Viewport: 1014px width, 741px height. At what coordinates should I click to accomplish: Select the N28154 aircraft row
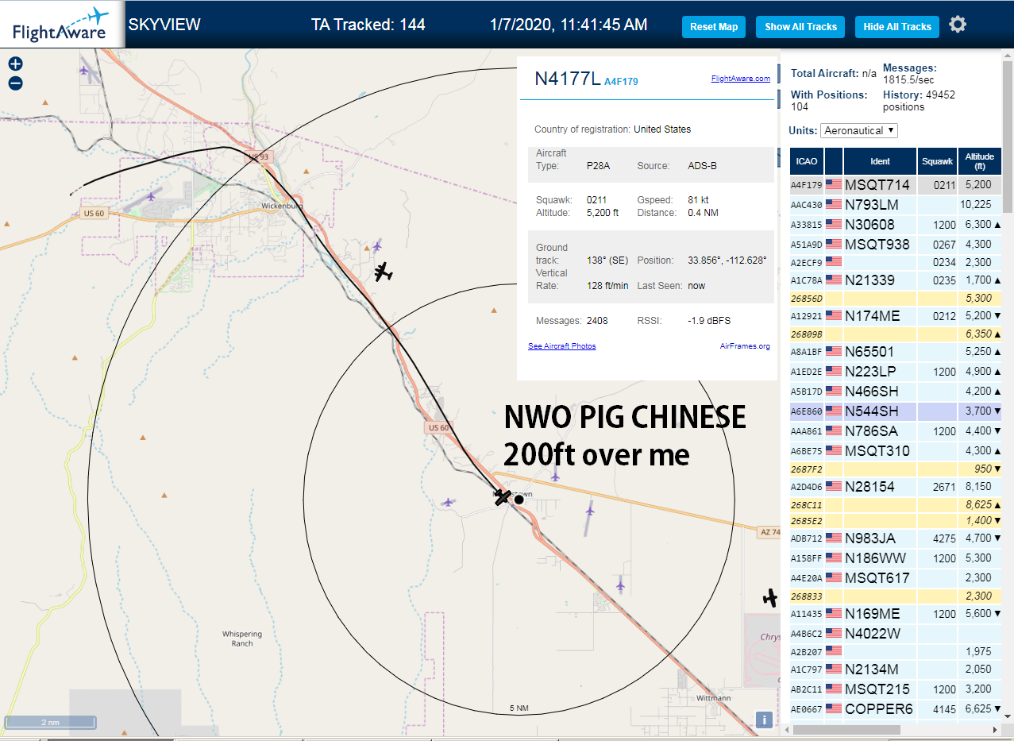coord(896,486)
